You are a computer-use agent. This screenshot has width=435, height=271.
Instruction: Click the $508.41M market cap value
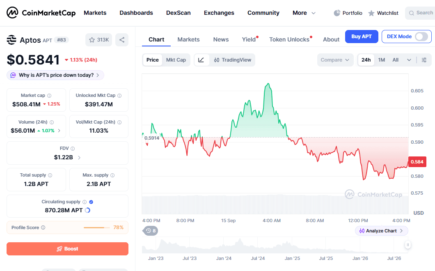(26, 104)
